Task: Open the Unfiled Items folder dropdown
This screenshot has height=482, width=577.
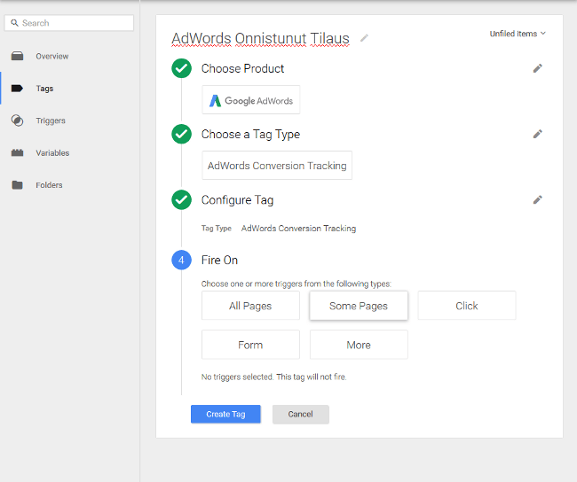Action: tap(518, 34)
